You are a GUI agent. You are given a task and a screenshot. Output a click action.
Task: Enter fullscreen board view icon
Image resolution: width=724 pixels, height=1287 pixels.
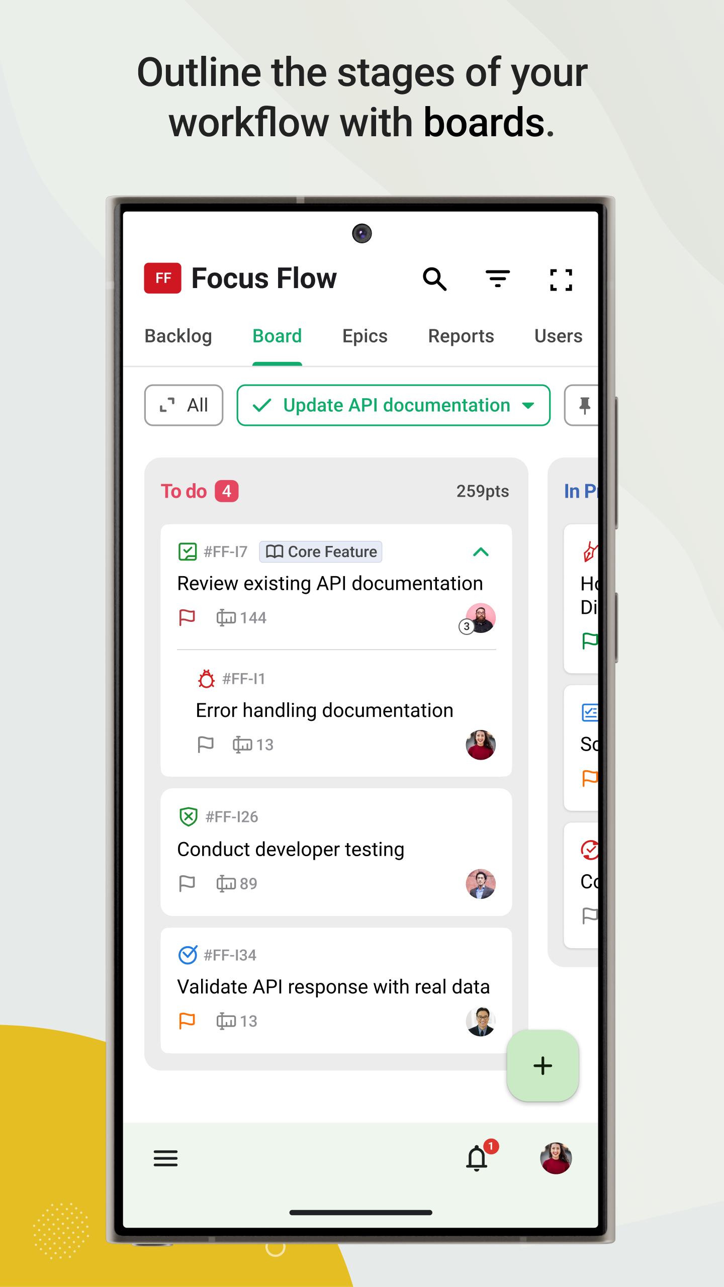click(x=561, y=280)
